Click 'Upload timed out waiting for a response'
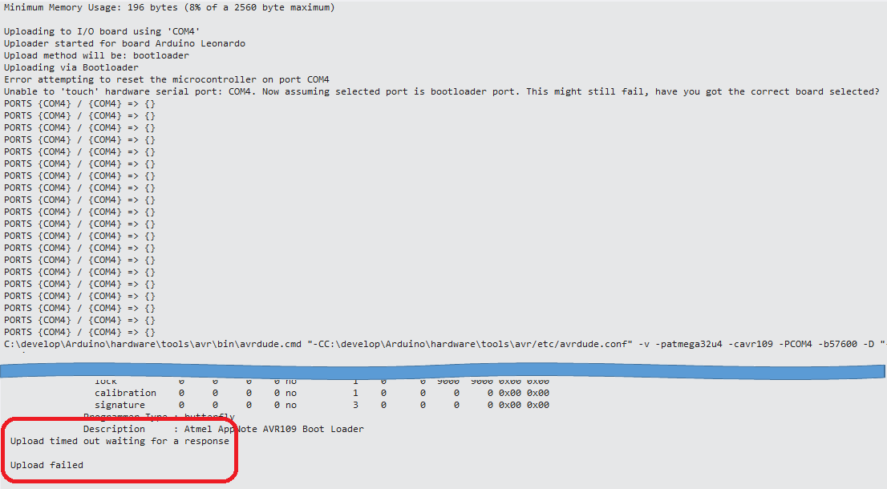 coord(119,441)
